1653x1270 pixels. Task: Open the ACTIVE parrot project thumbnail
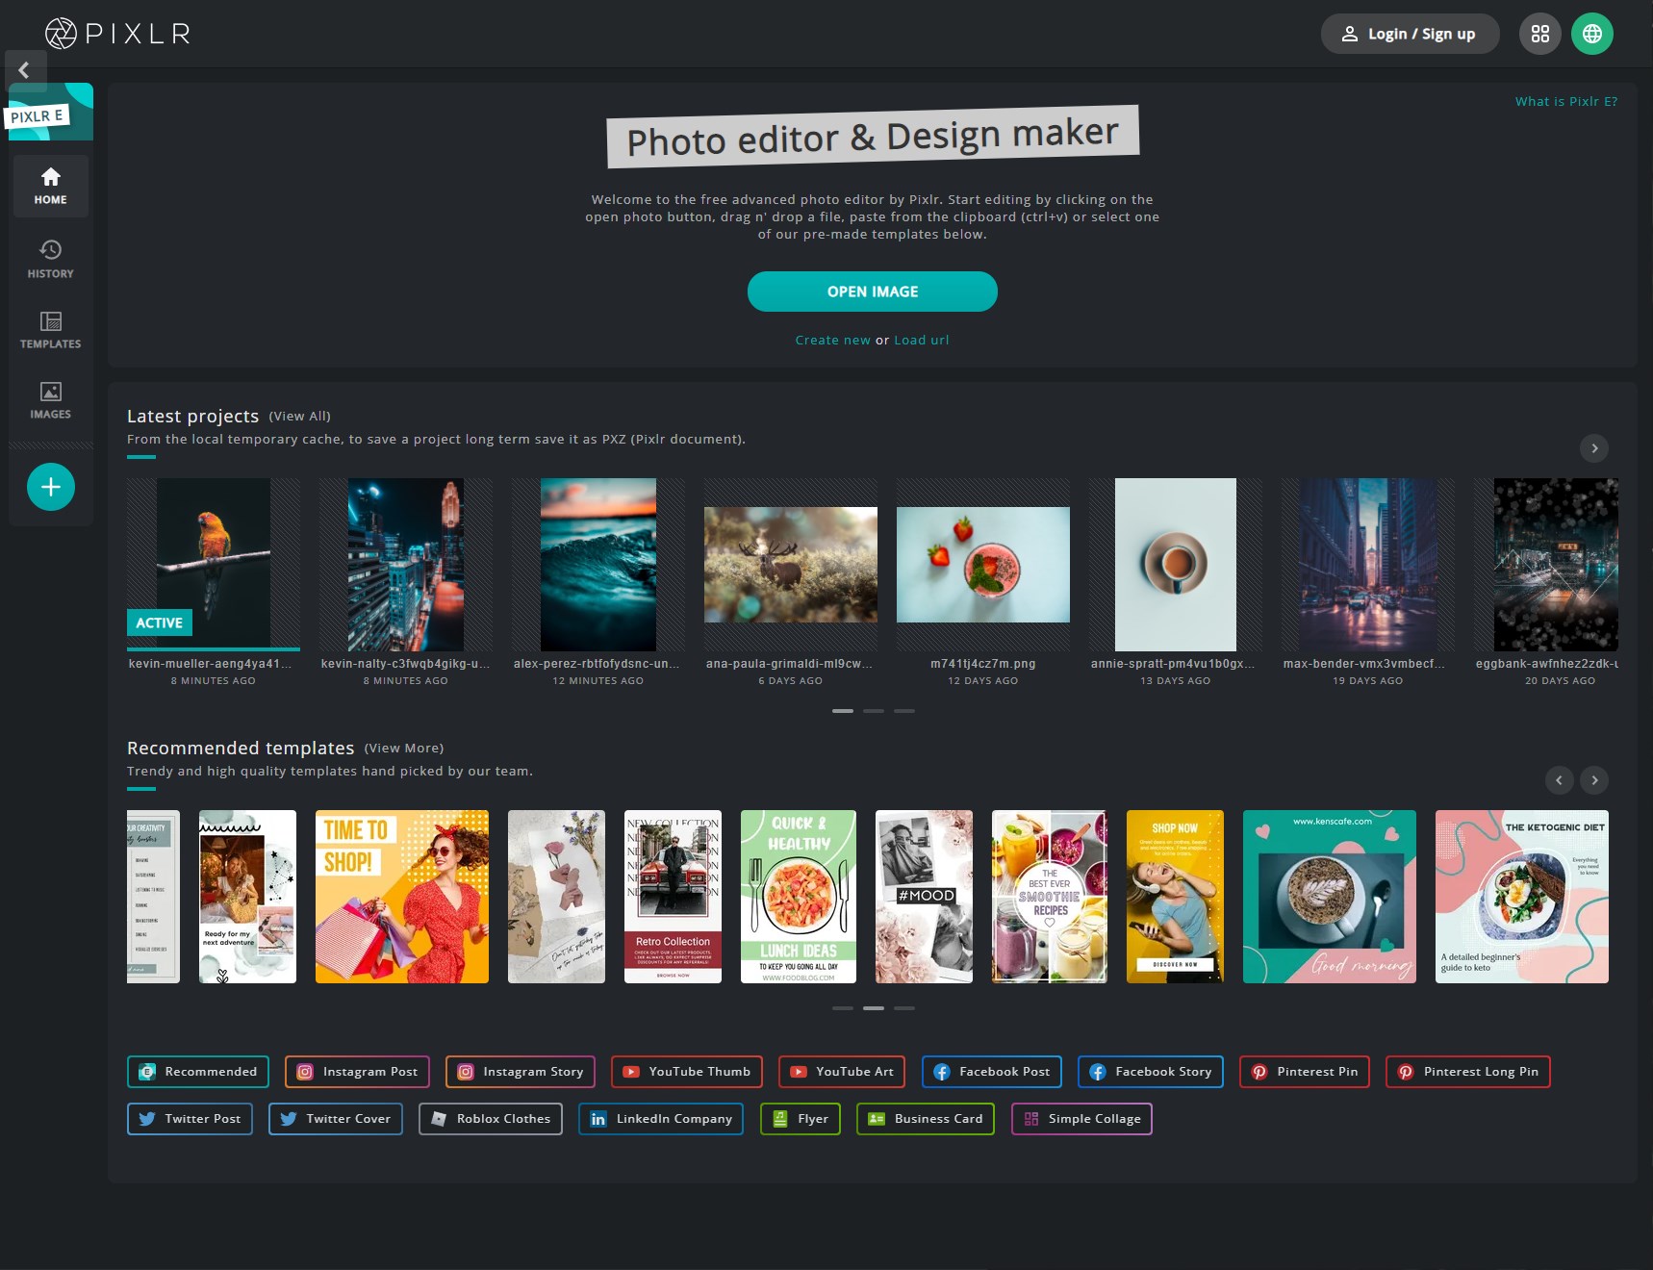213,565
